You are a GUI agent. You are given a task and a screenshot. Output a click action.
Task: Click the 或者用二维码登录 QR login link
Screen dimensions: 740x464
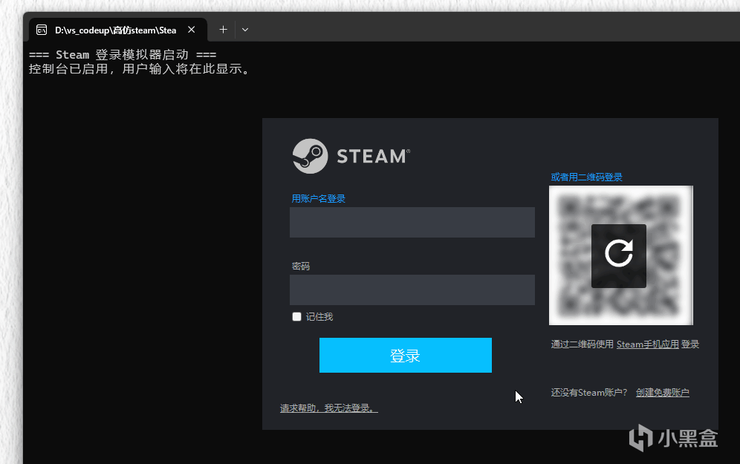point(586,177)
